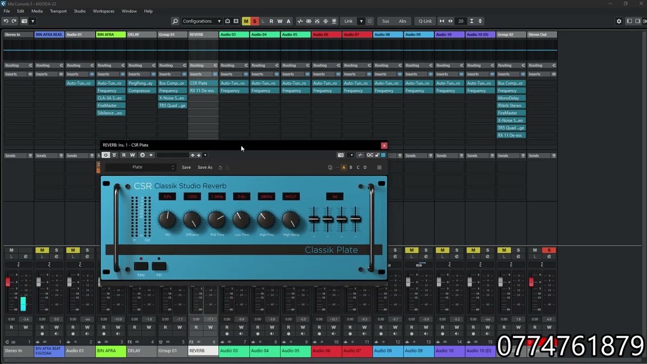Image resolution: width=647 pixels, height=364 pixels.
Task: Toggle global Mute (M) in the toolbar
Action: coord(246,21)
